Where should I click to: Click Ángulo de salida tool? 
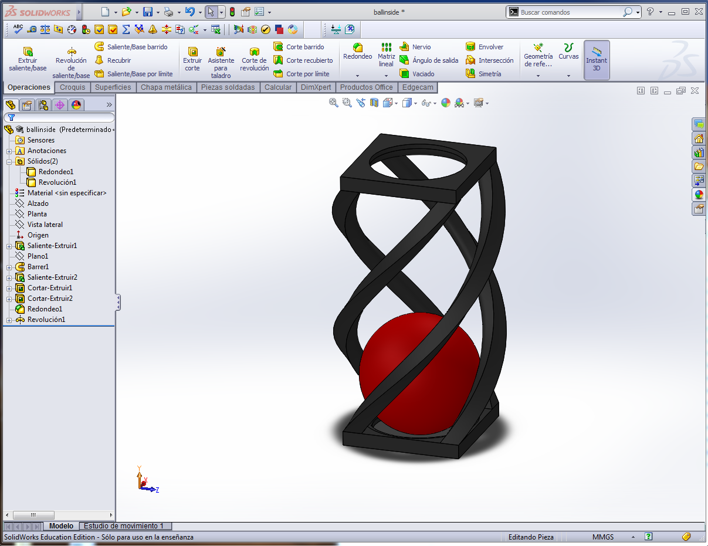[429, 60]
